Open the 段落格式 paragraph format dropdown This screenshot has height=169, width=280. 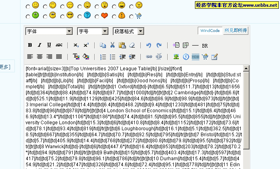[x=128, y=31]
